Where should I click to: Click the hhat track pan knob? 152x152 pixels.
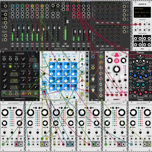pos(42,21)
